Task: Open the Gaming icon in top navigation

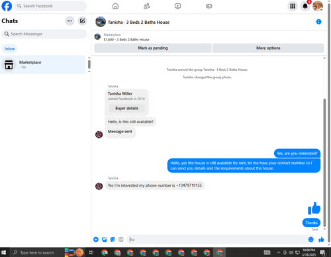Action: point(209,6)
